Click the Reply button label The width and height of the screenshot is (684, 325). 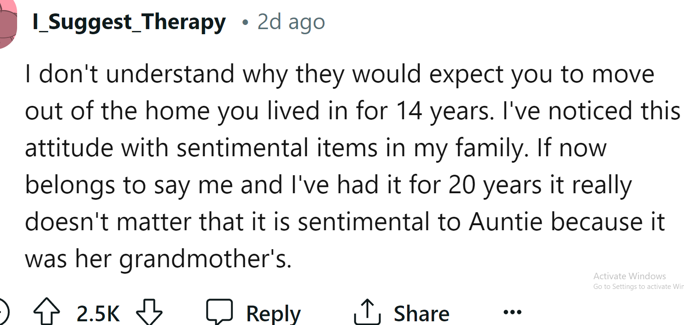[x=273, y=313]
